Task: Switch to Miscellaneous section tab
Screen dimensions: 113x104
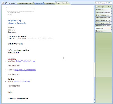Action: point(50,3)
